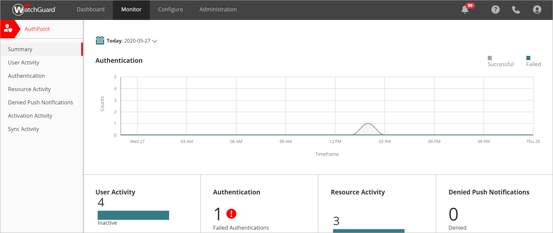Image resolution: width=553 pixels, height=233 pixels.
Task: Open User Activity in the sidebar
Action: click(24, 62)
